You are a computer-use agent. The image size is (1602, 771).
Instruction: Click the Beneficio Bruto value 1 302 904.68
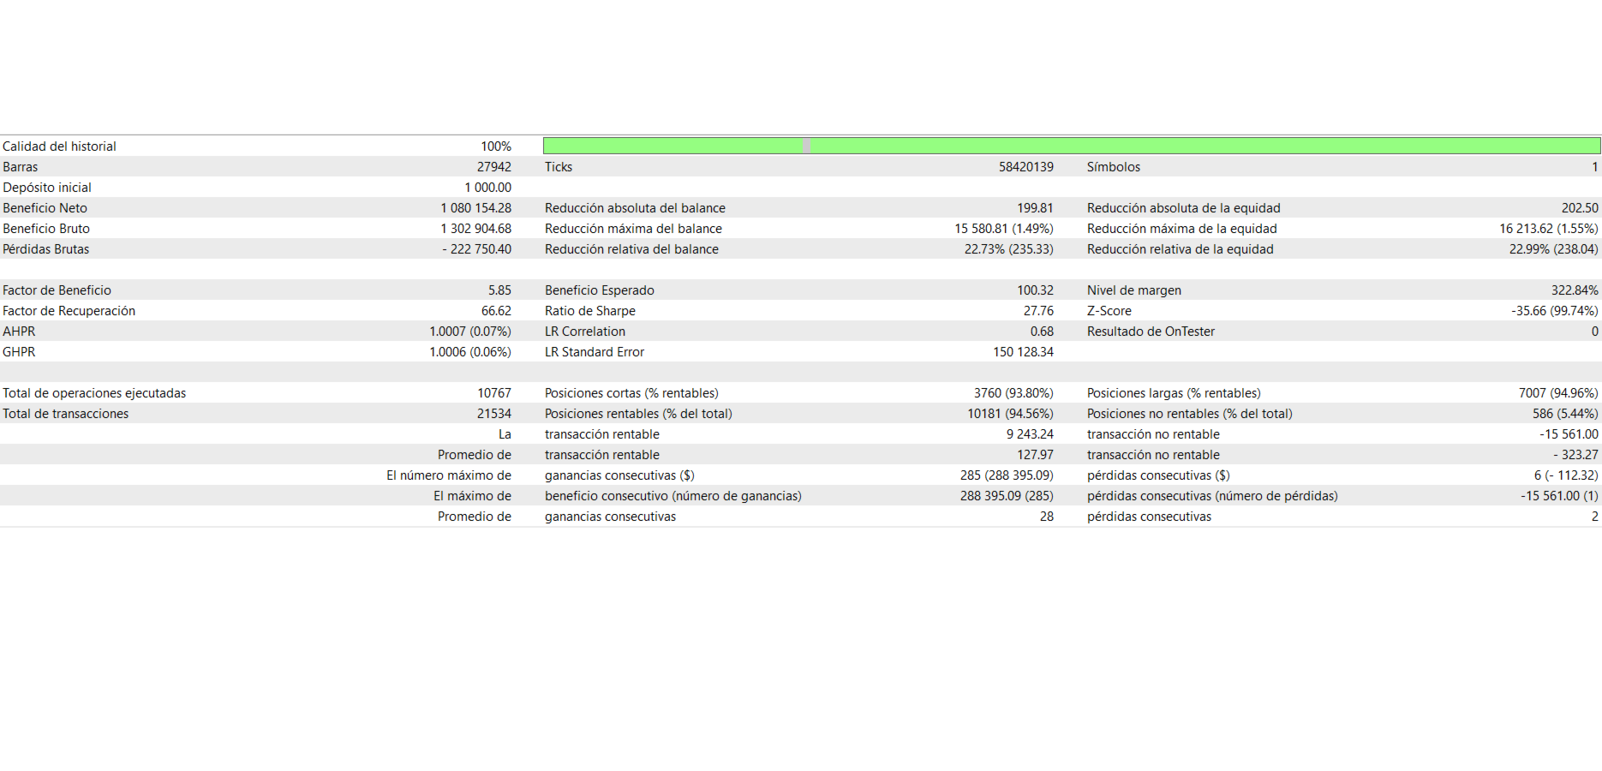[x=476, y=229]
